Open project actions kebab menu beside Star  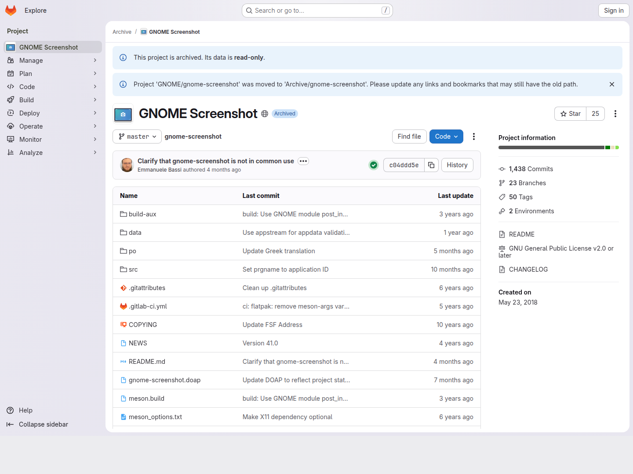point(615,114)
